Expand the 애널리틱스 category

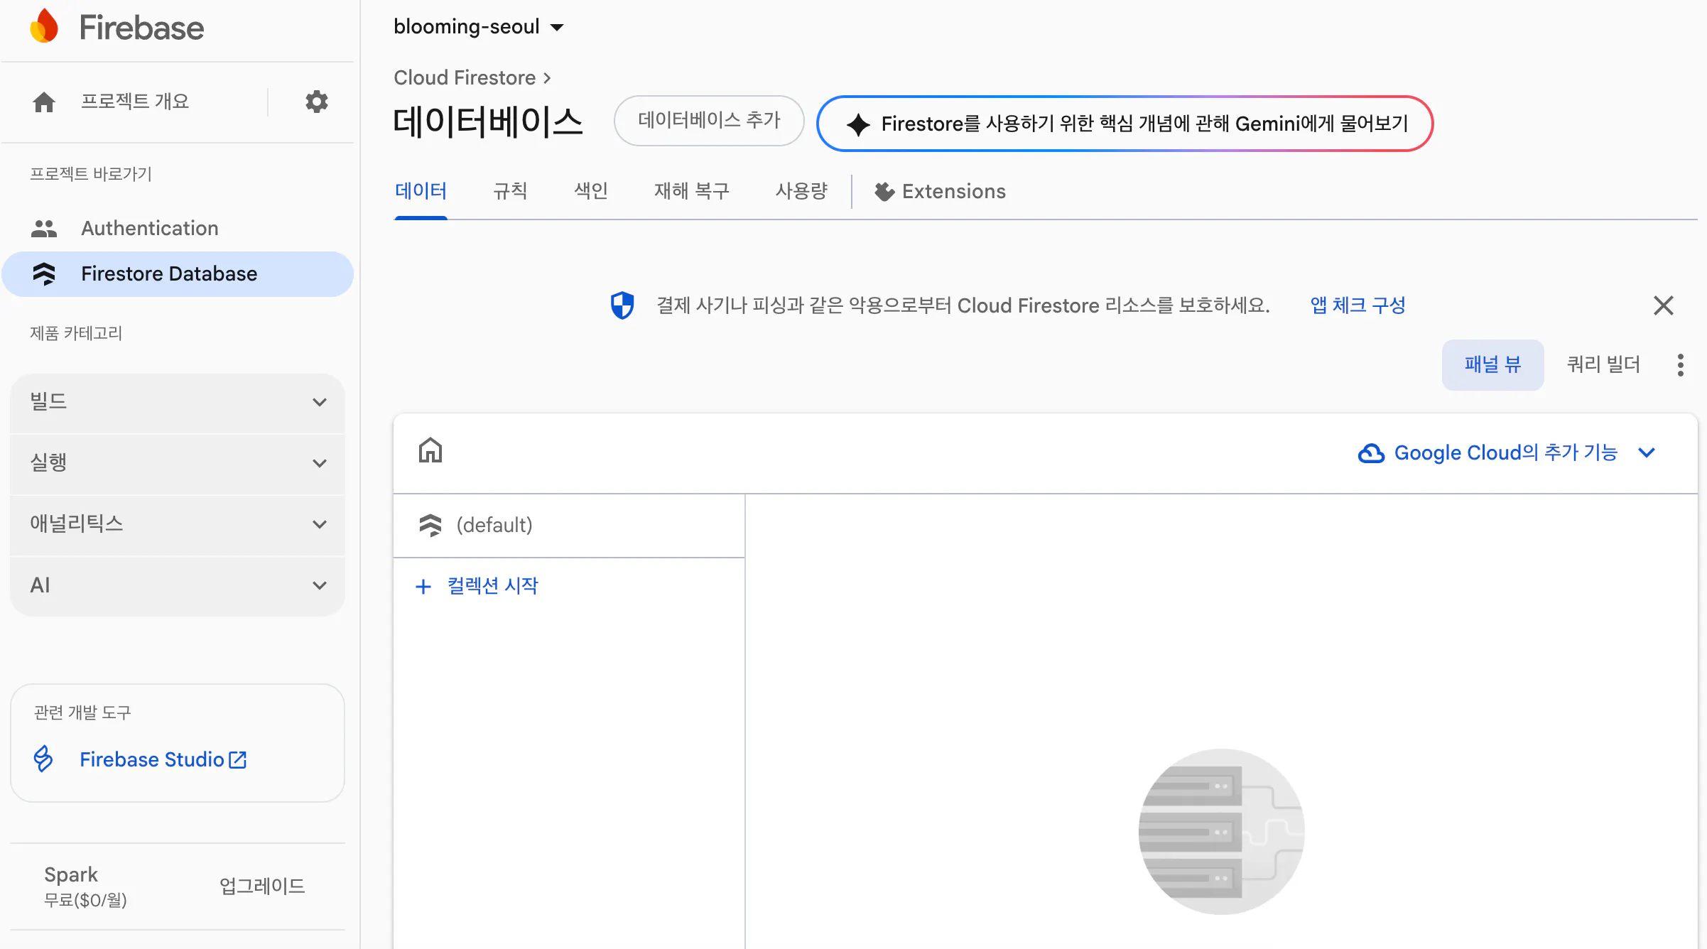(178, 524)
